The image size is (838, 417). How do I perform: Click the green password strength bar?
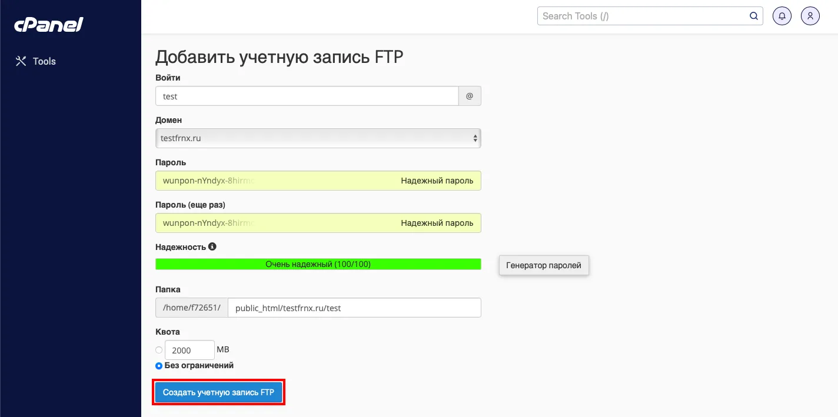[318, 264]
